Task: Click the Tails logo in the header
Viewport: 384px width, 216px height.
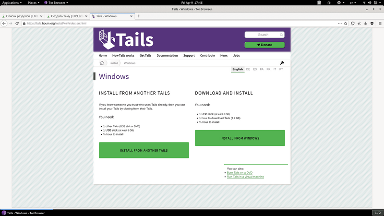Action: point(126,39)
